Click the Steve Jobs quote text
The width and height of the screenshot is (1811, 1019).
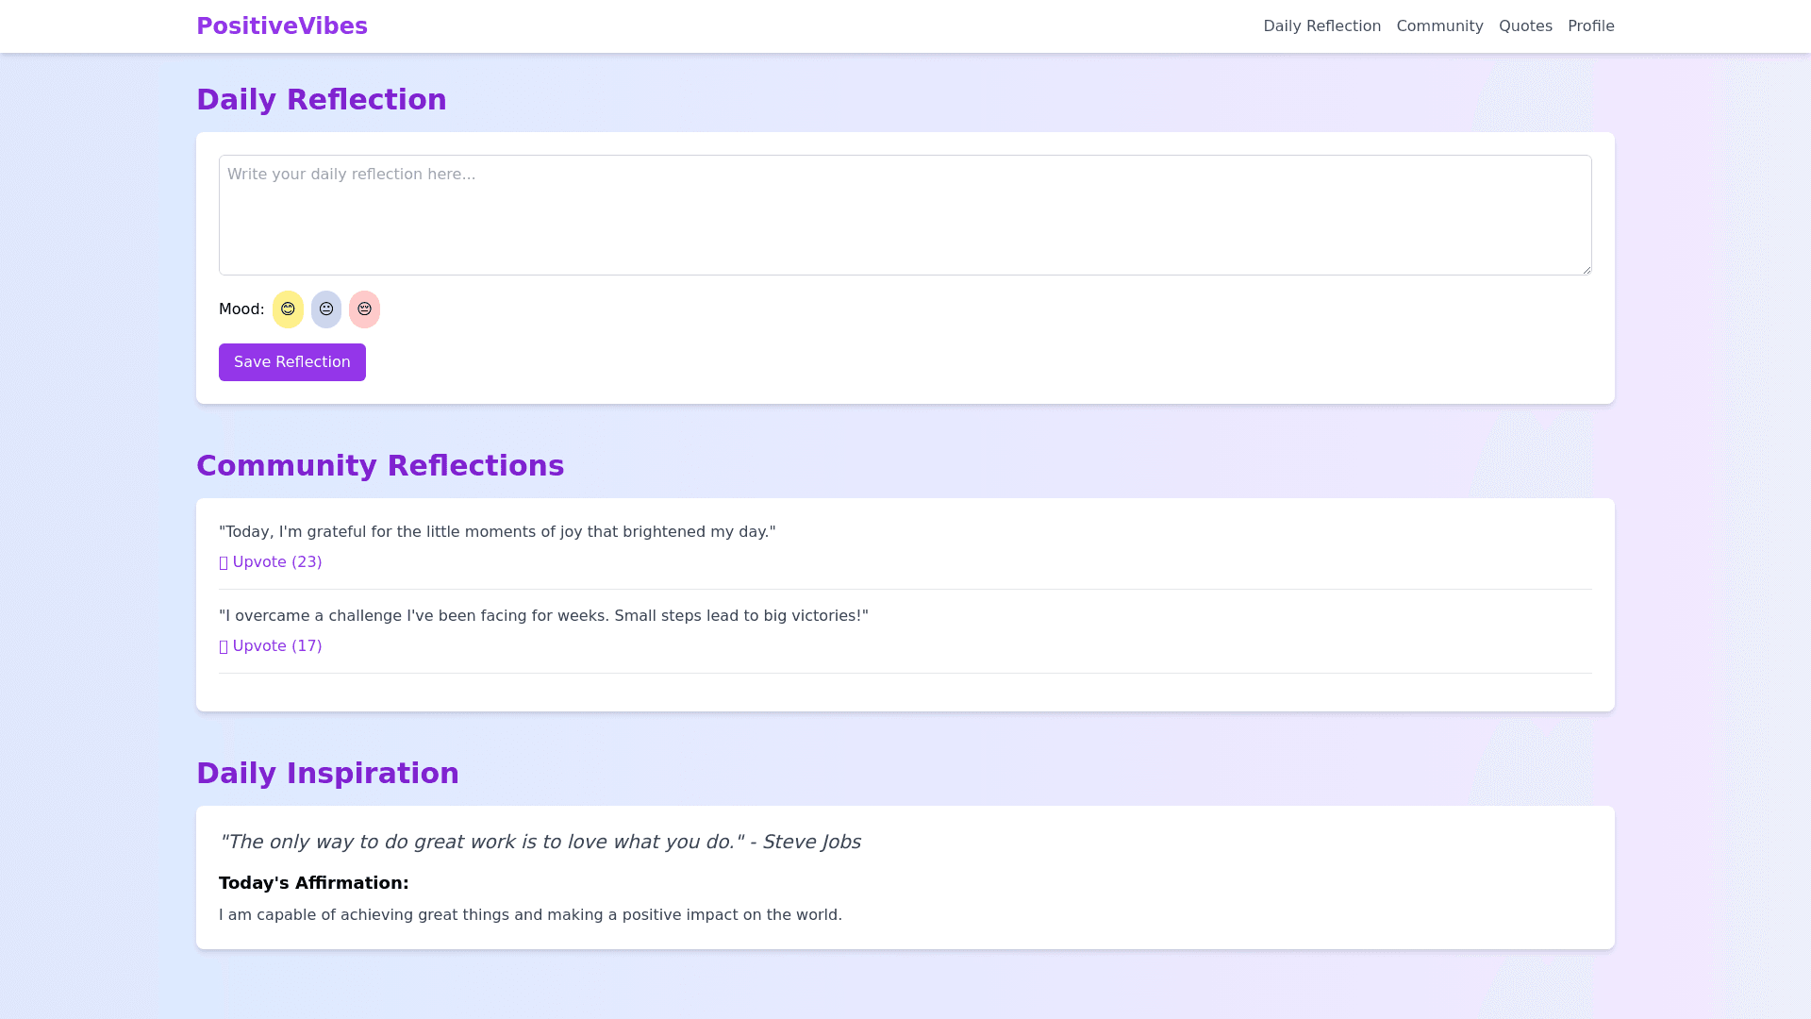pyautogui.click(x=540, y=842)
